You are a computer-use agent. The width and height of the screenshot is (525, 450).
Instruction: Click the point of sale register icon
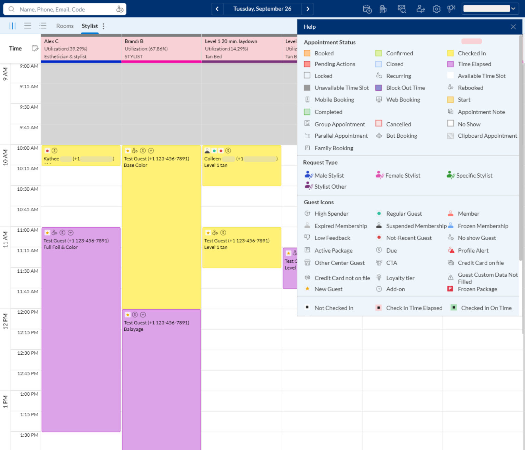pyautogui.click(x=383, y=9)
